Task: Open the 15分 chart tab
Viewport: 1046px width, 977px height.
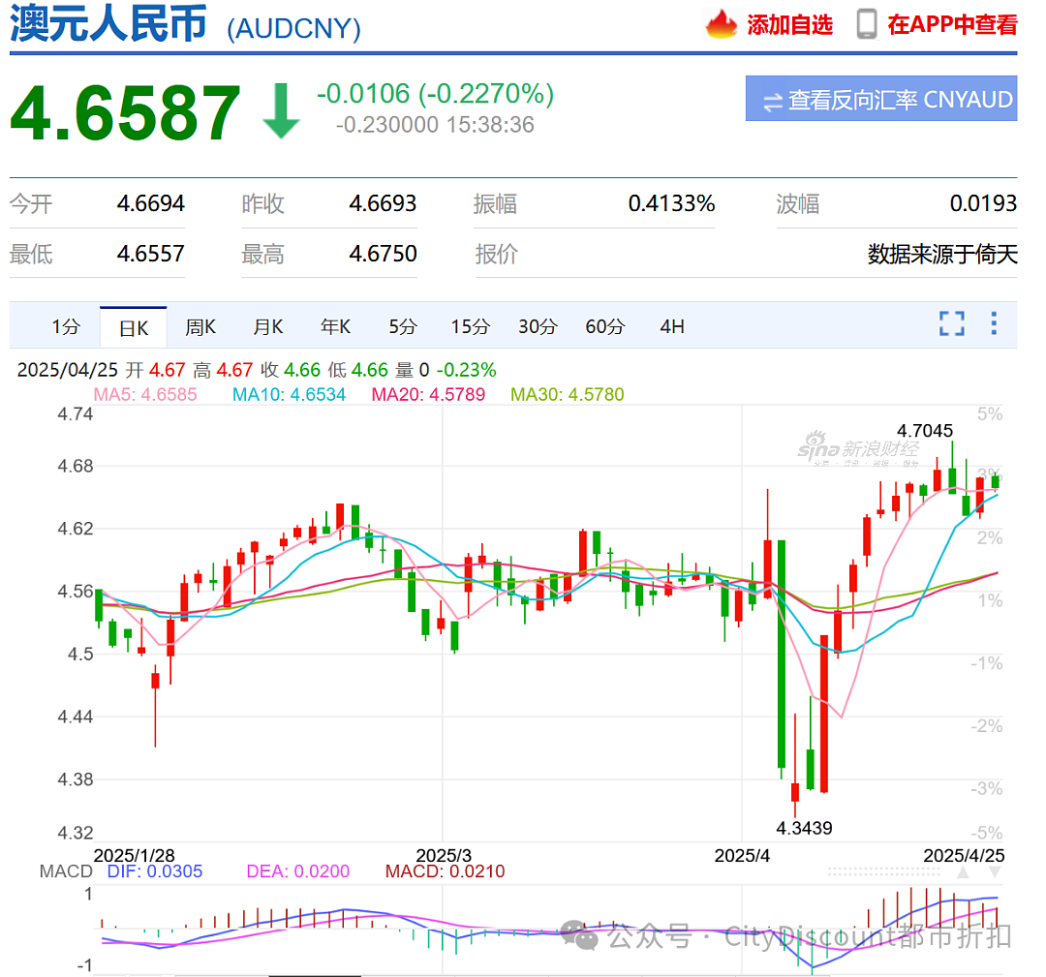Action: click(471, 326)
